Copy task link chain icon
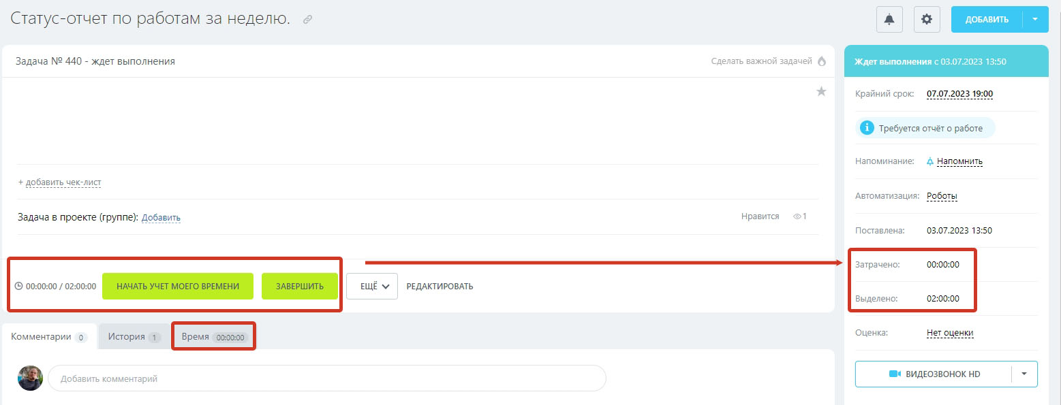The height and width of the screenshot is (405, 1061). click(x=307, y=20)
